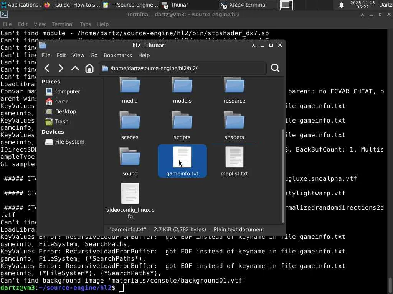Open Terminal window Help menu
The image size is (393, 294).
tap(103, 24)
